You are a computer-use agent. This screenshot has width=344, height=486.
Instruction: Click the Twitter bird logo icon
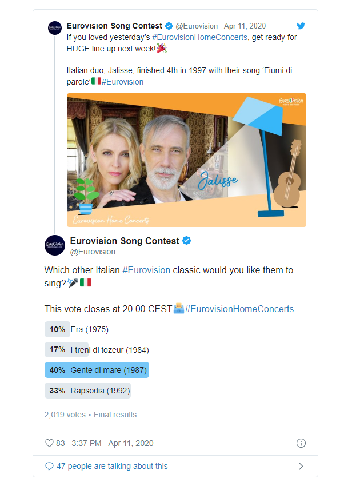[x=301, y=26]
